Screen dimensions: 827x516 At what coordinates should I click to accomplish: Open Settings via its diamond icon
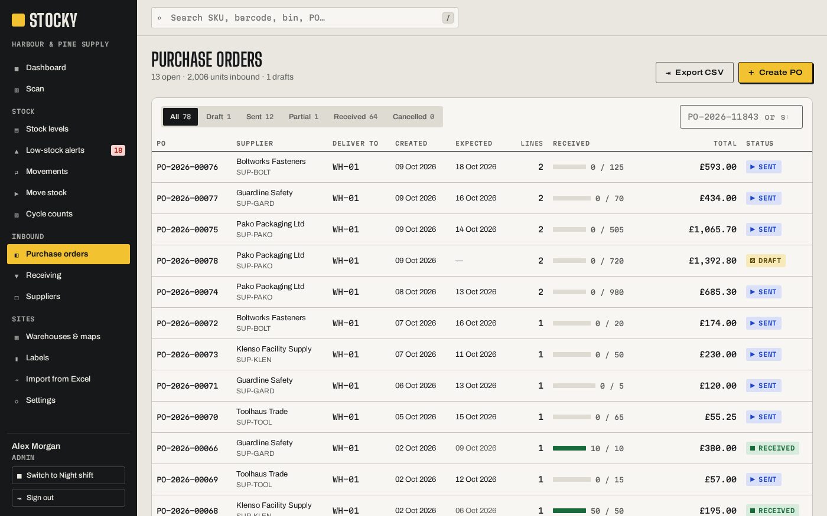coord(17,401)
